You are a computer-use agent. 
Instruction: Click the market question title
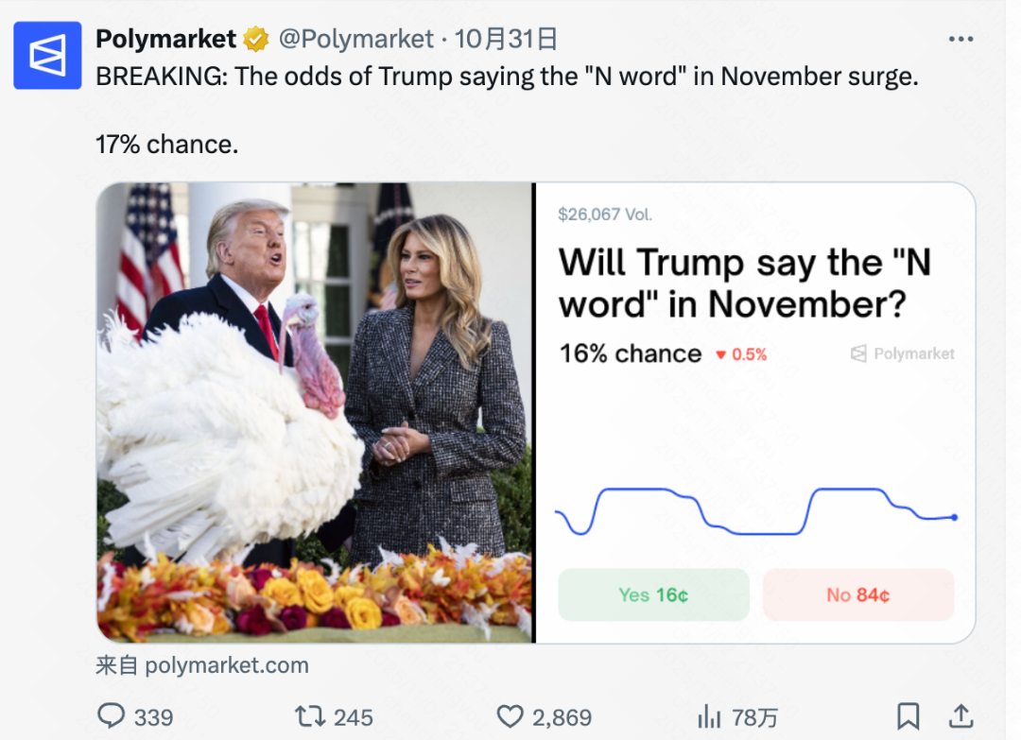pos(745,283)
